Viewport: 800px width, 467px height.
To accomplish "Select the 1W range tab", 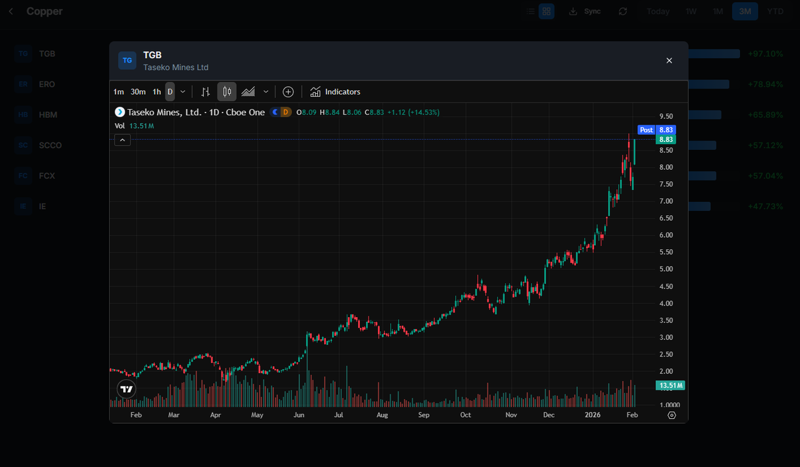I will tap(691, 11).
